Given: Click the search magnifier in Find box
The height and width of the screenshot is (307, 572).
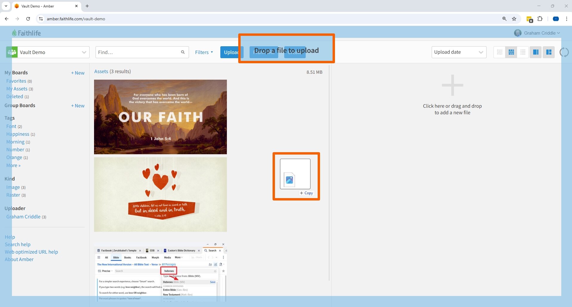Looking at the screenshot, I should pyautogui.click(x=183, y=52).
